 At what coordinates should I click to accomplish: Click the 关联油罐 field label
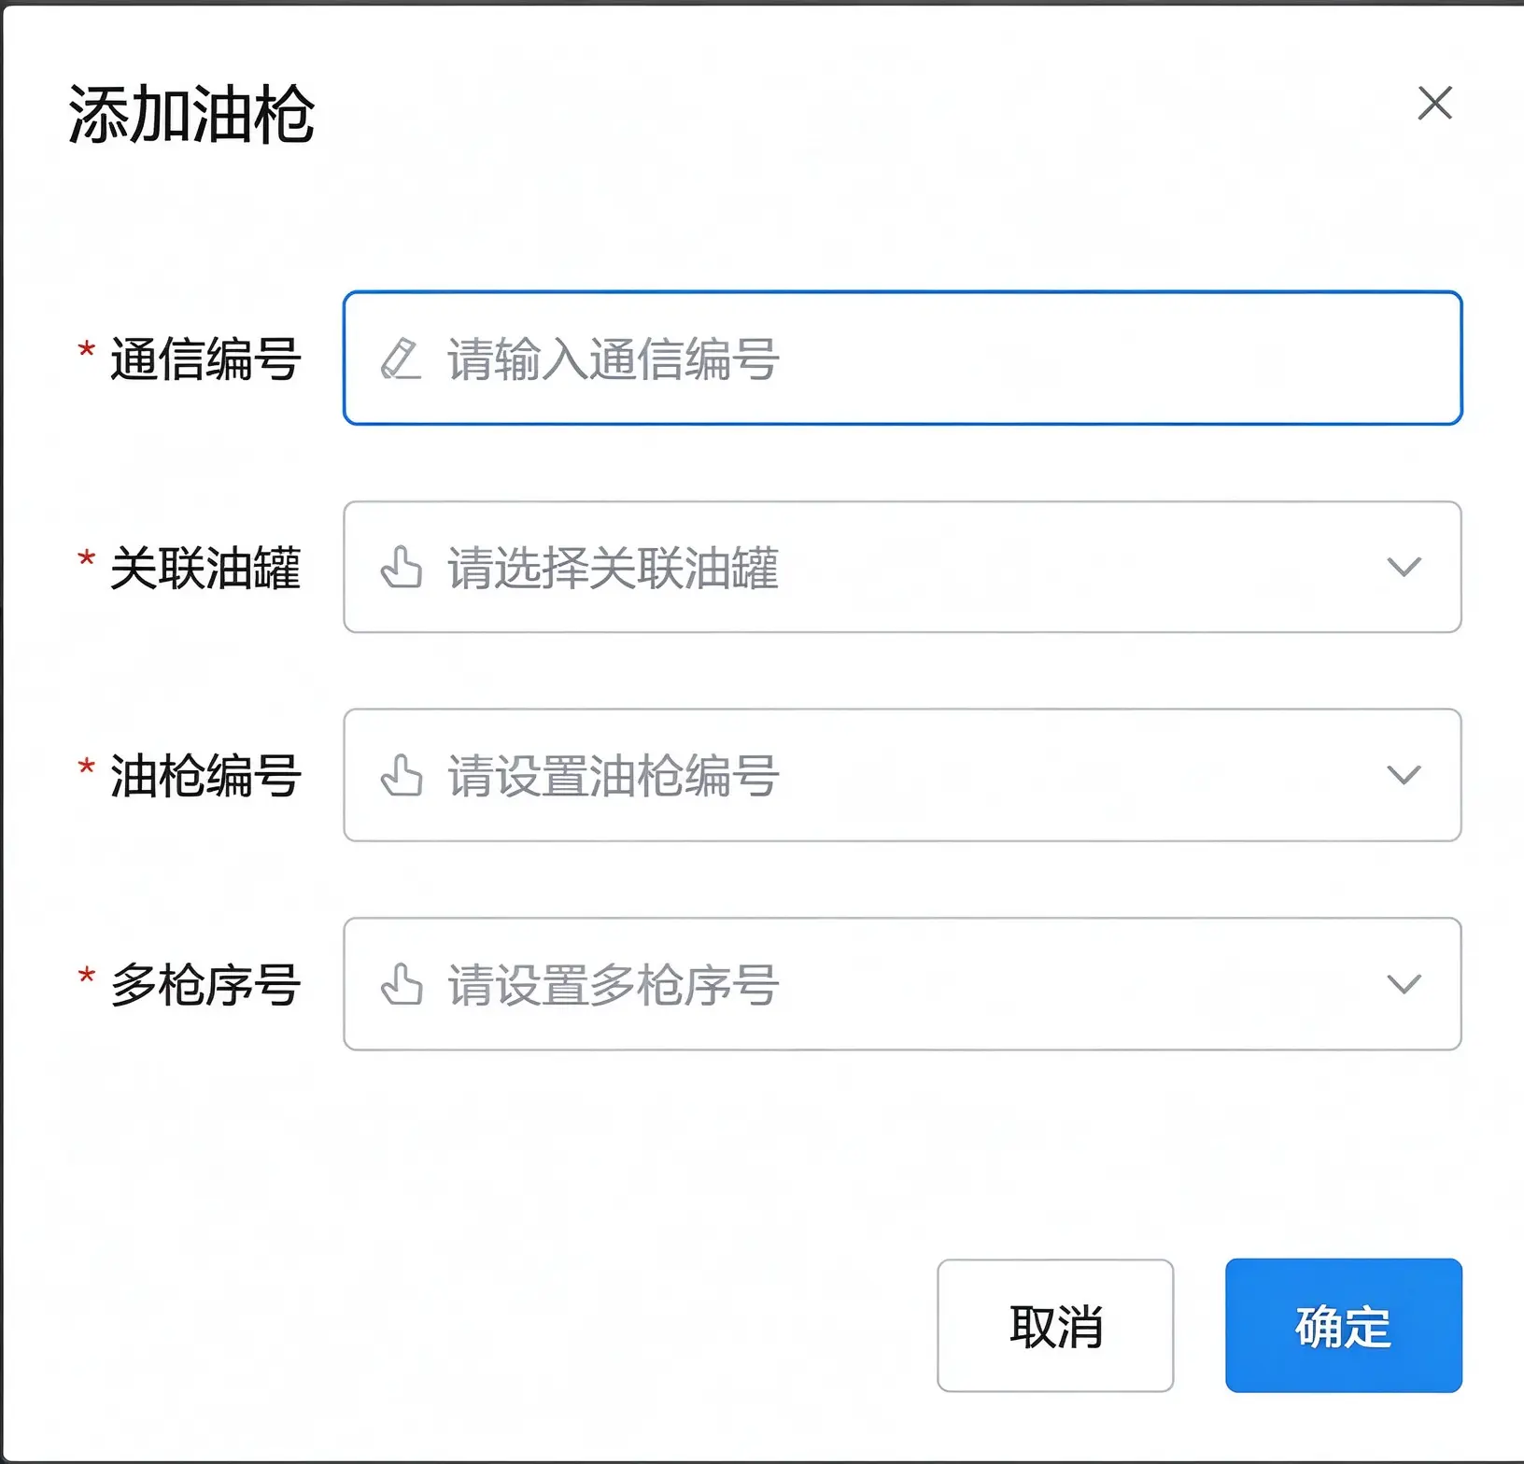(205, 568)
